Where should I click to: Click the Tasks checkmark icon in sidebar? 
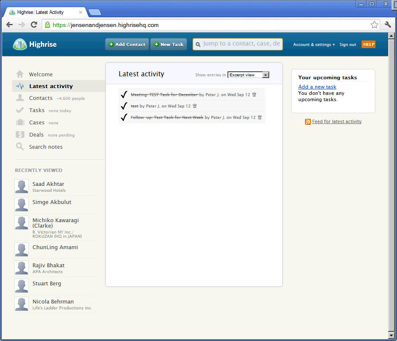click(x=20, y=110)
